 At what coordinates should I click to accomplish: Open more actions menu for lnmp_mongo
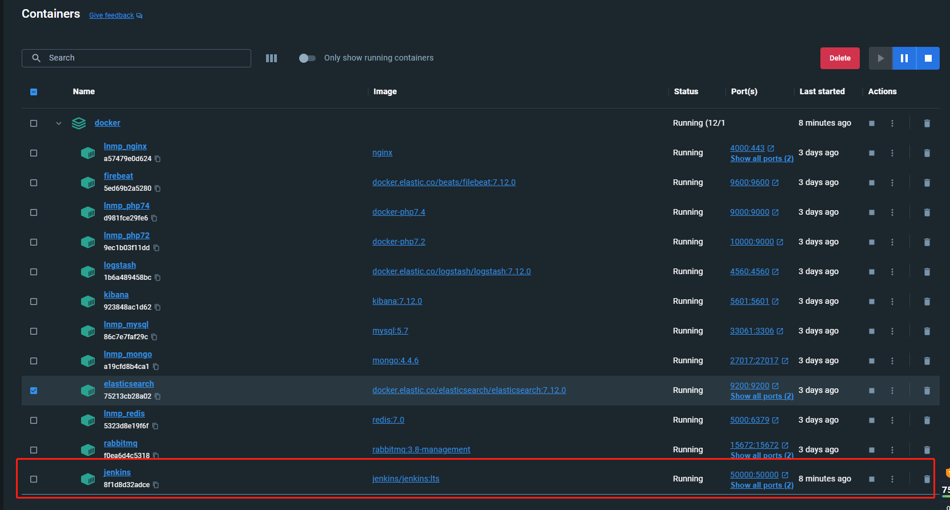point(892,361)
